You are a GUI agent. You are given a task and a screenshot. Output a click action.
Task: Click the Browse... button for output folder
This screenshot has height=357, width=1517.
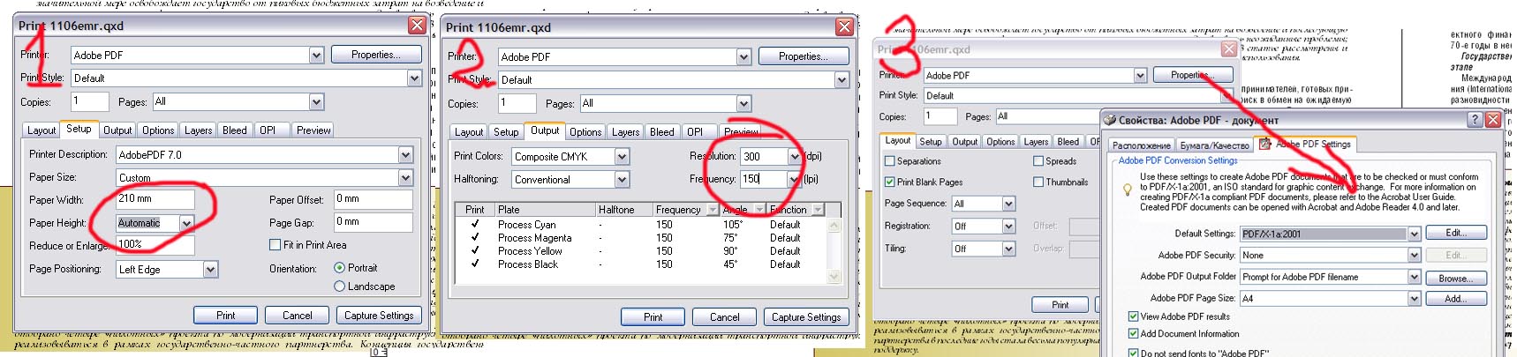click(1456, 278)
